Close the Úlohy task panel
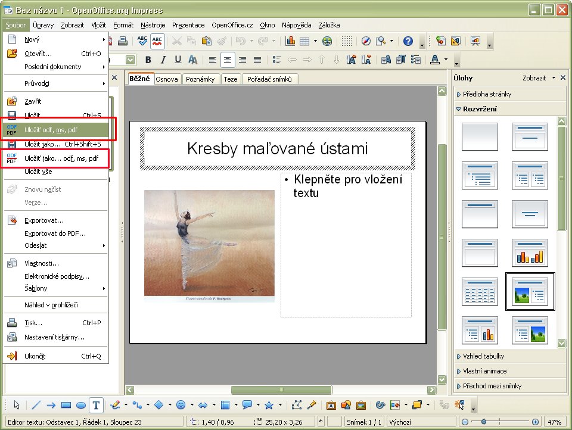 (563, 77)
